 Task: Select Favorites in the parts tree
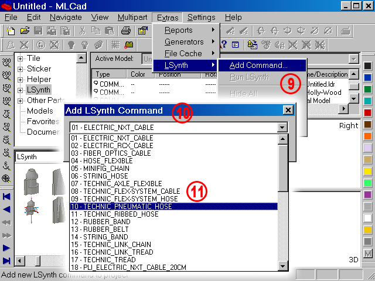[x=43, y=121]
